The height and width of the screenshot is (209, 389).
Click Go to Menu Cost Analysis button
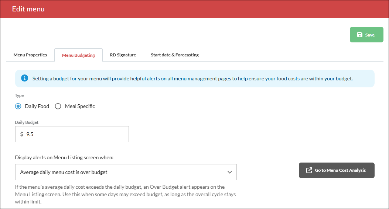(337, 170)
